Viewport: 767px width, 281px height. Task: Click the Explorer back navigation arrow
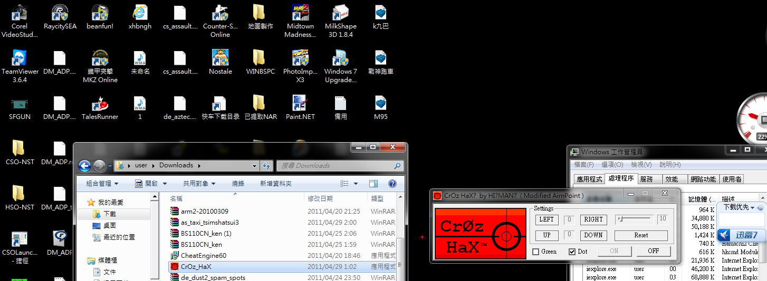(x=84, y=166)
